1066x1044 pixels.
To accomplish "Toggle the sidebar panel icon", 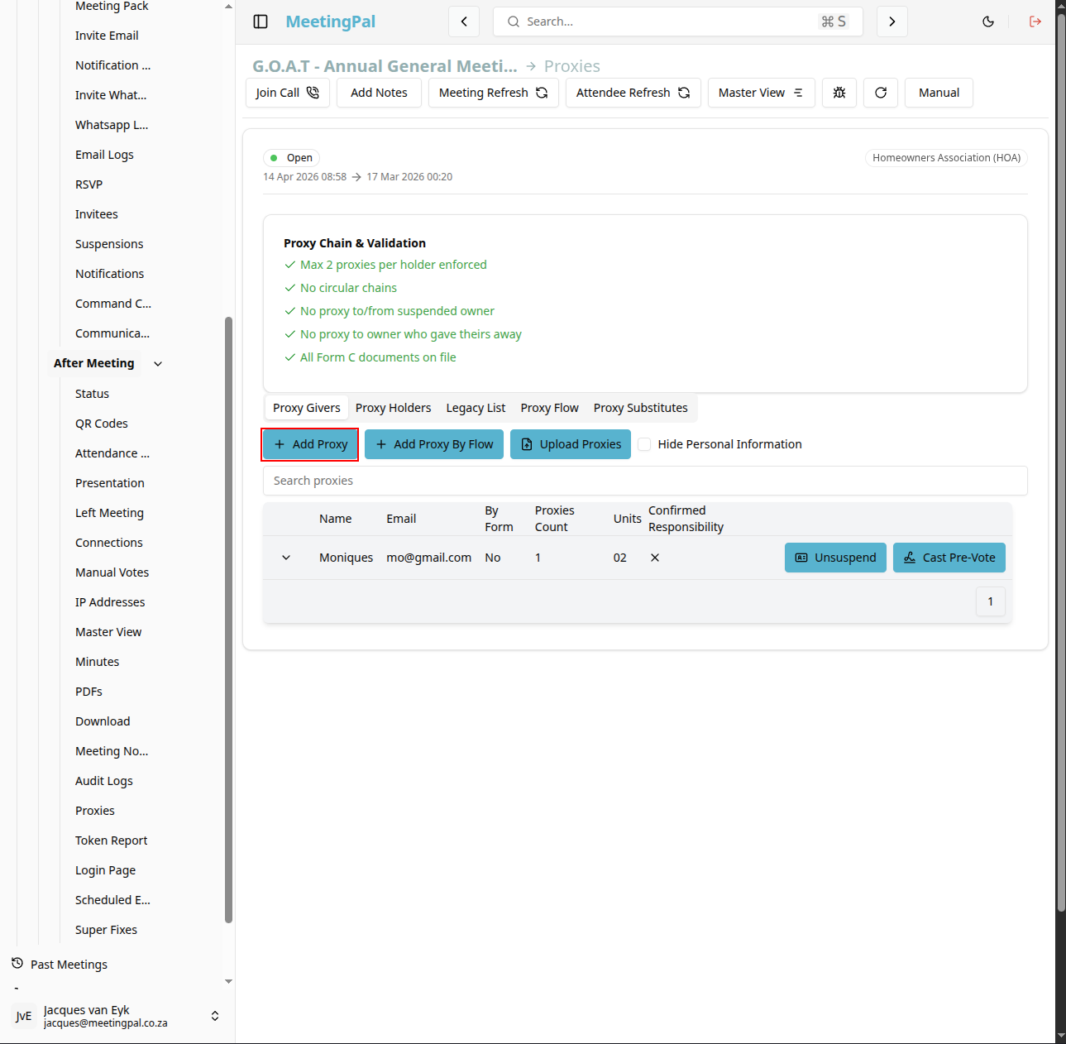I will (x=261, y=22).
